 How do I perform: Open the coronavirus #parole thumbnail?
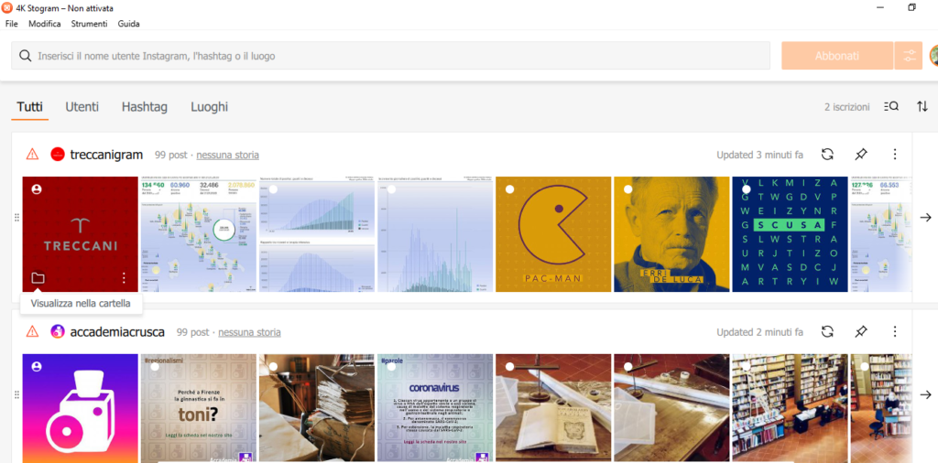pyautogui.click(x=435, y=408)
